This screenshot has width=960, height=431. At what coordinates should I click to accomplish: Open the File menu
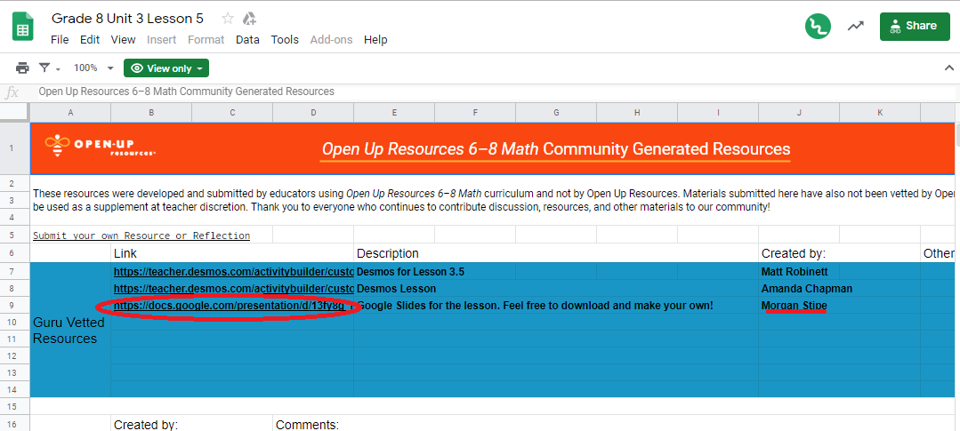click(x=60, y=40)
